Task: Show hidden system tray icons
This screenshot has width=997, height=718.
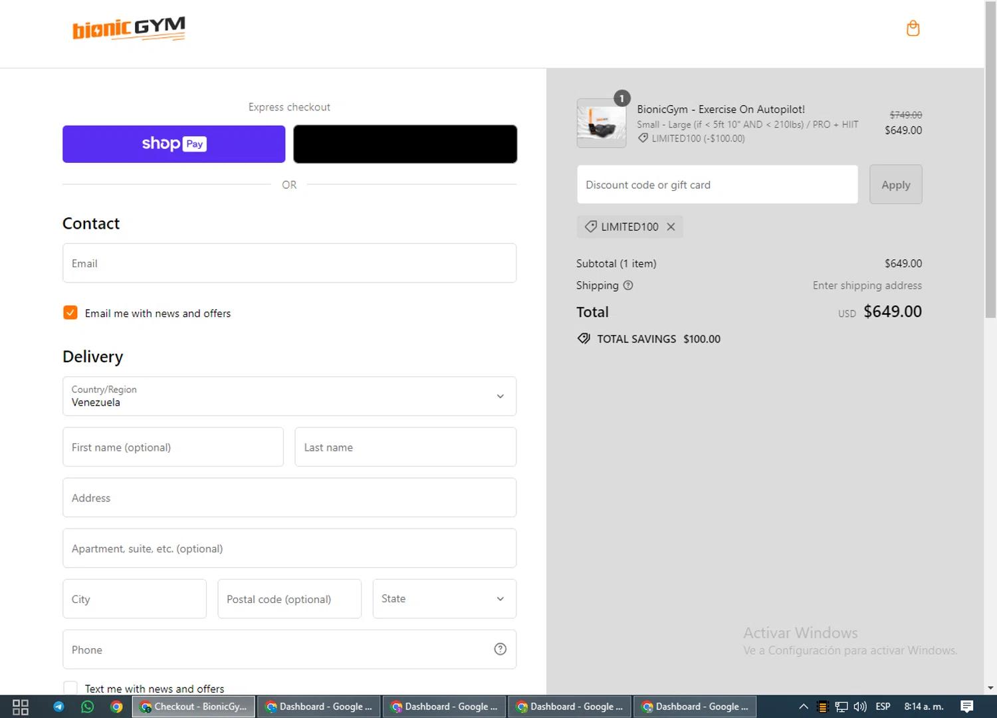Action: (803, 707)
